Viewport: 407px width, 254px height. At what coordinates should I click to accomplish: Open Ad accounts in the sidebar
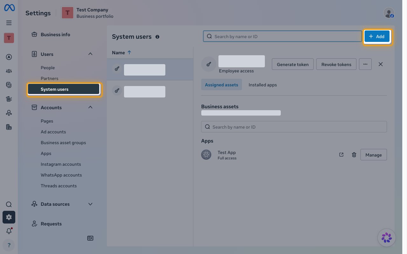click(x=53, y=132)
